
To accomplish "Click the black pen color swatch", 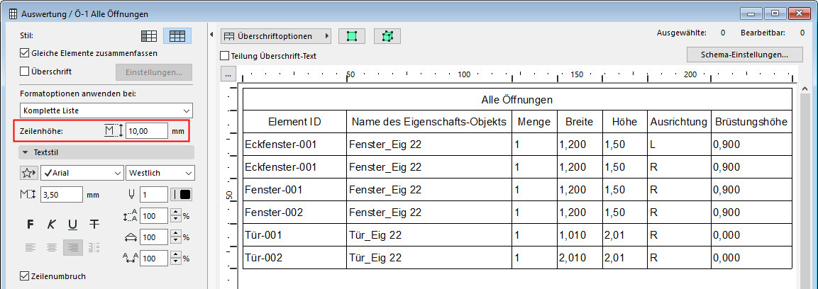I will pyautogui.click(x=185, y=195).
